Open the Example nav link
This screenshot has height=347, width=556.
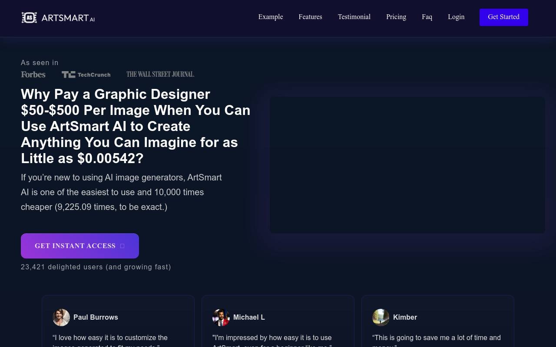(271, 17)
